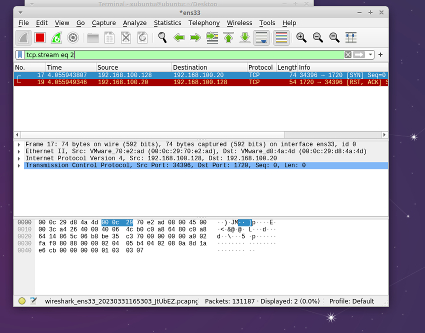Select packet 19 RST, ACK row
This screenshot has height=333, width=425.
click(201, 82)
